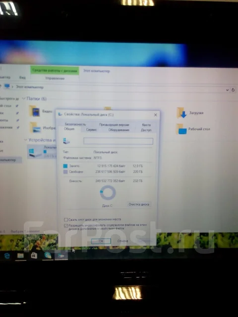Switch to the Доступ tab
Image resolution: width=238 pixels, height=317 pixels.
(146, 130)
